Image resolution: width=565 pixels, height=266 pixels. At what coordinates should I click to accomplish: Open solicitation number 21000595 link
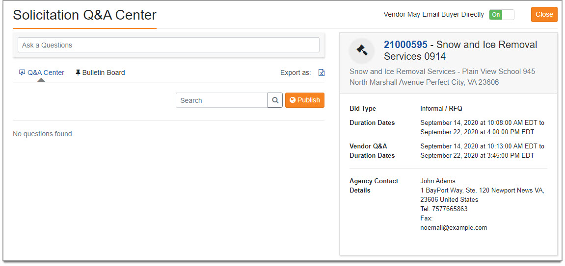405,45
